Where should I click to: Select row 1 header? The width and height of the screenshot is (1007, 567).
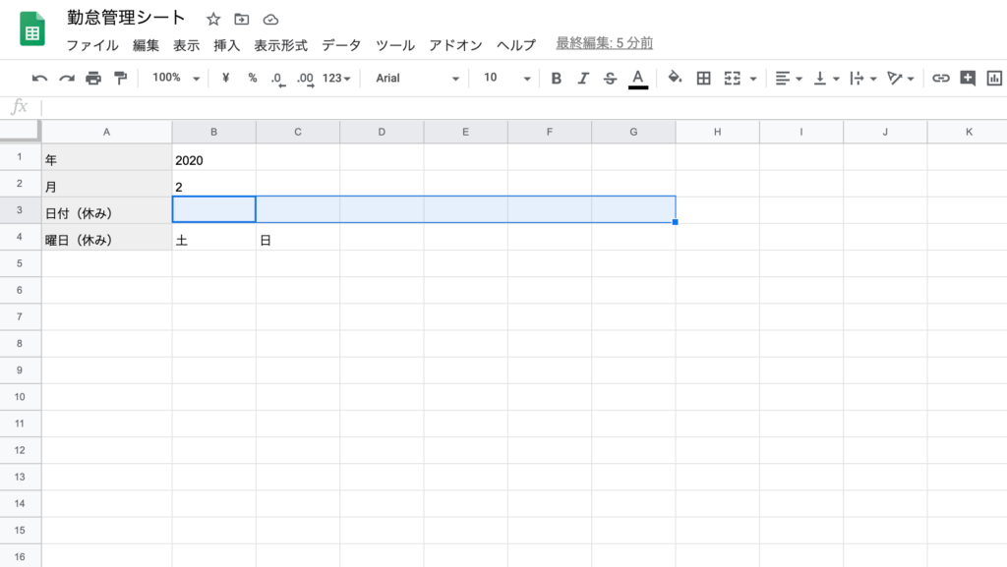pyautogui.click(x=20, y=157)
